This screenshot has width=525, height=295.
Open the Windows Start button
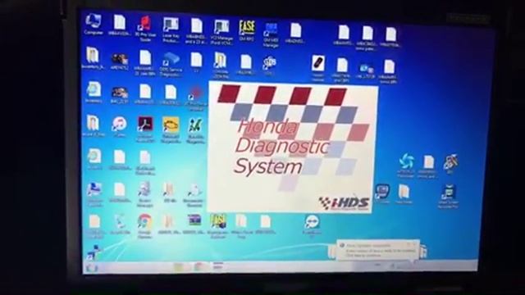91,268
